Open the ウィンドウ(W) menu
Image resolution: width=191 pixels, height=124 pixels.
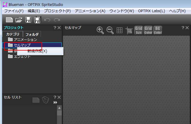click(122, 11)
